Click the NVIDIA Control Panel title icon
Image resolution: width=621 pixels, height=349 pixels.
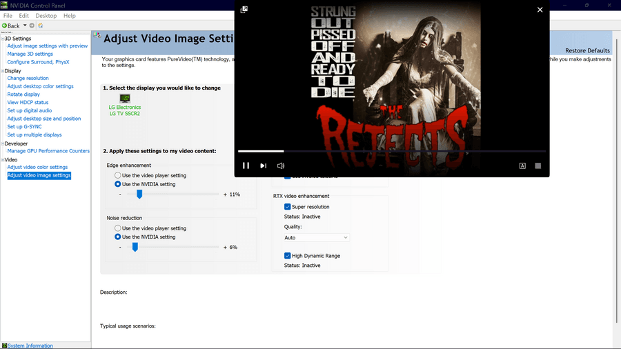[4, 5]
